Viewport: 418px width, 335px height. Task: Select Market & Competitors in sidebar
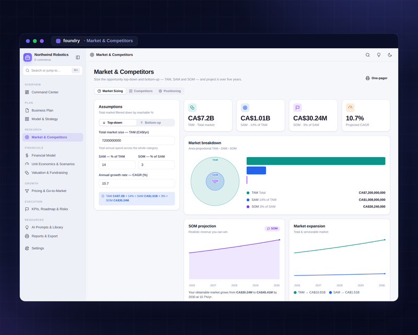click(x=53, y=137)
